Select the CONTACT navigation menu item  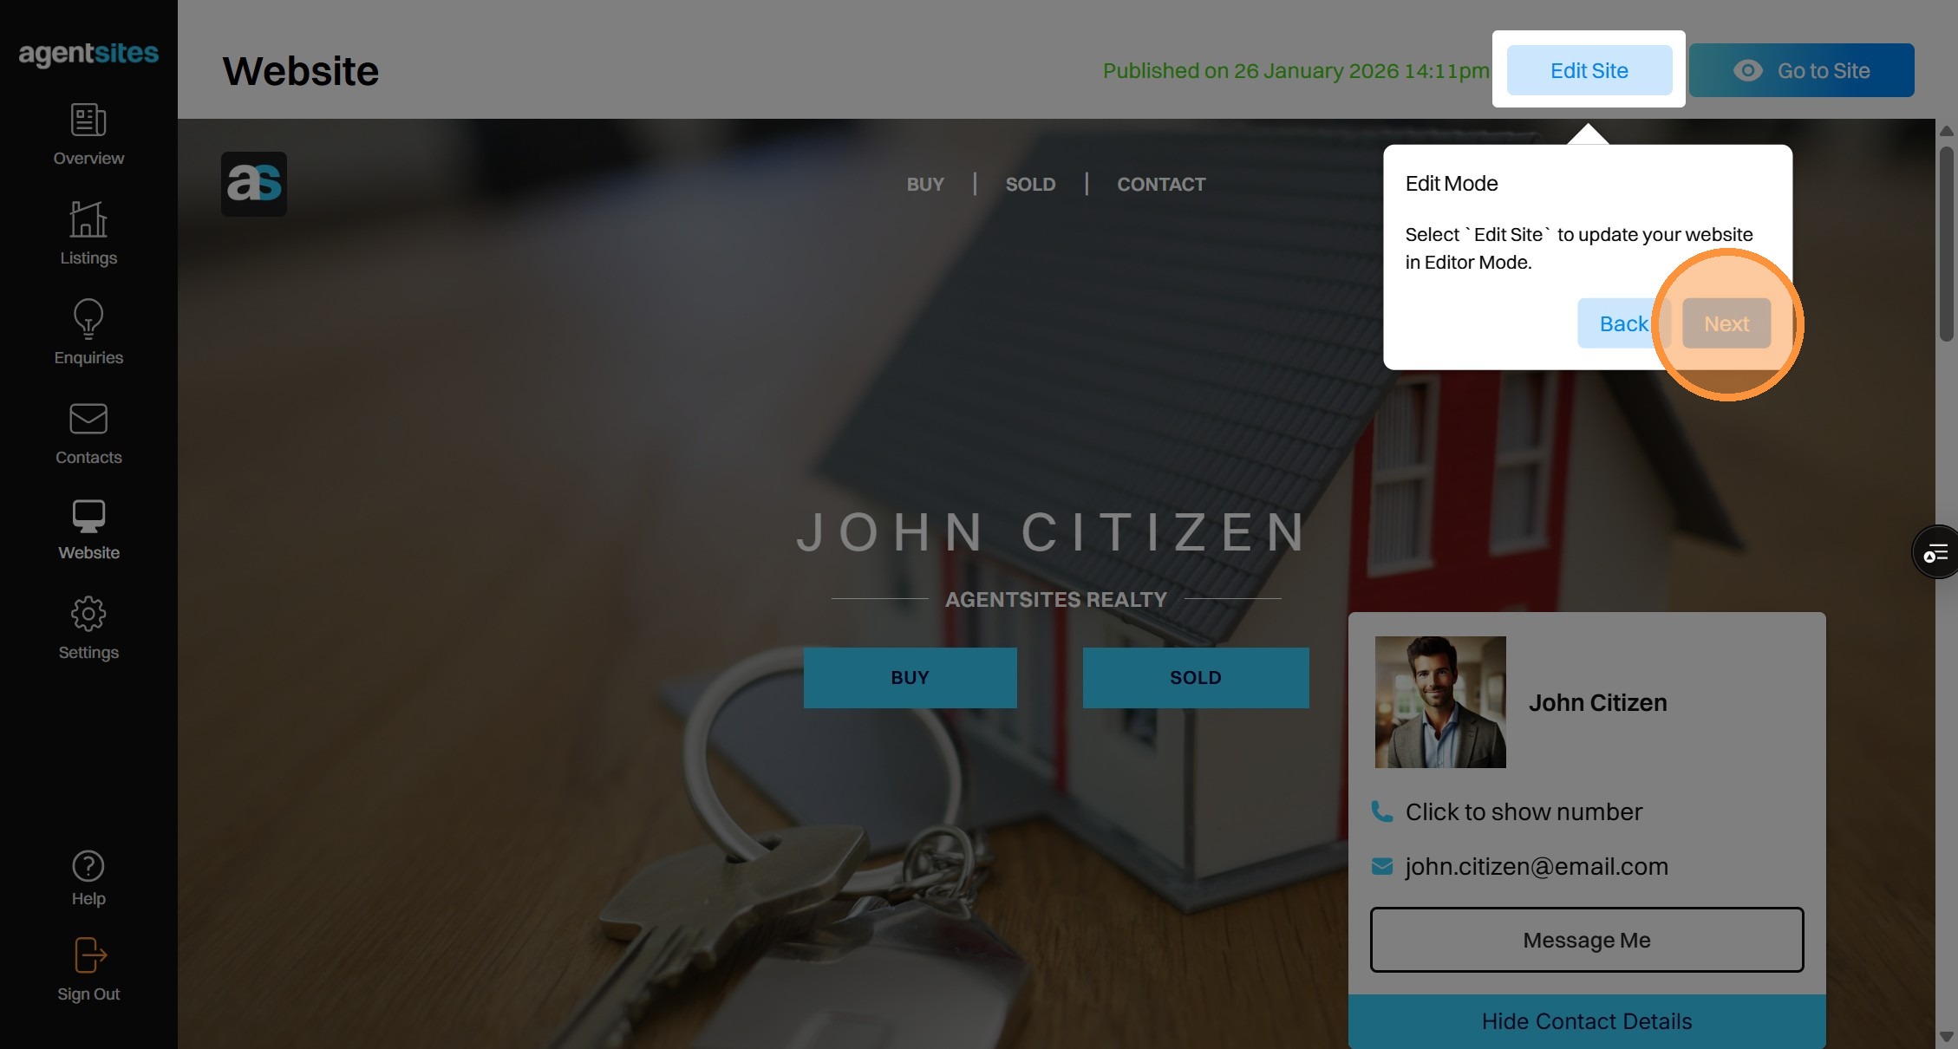coord(1161,184)
